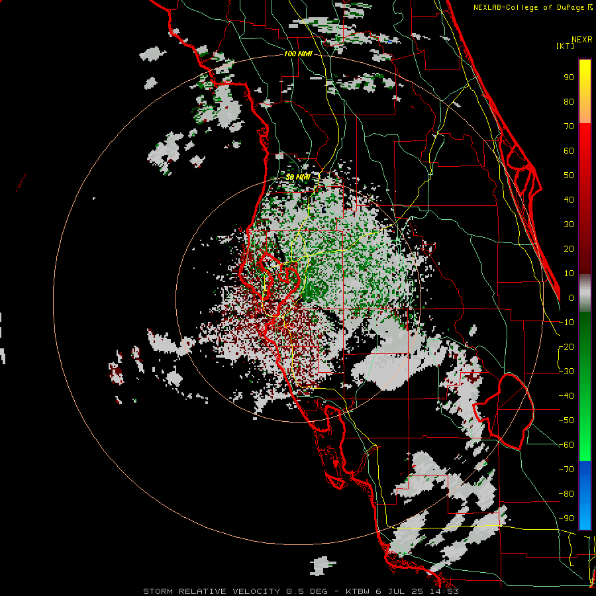This screenshot has width=596, height=596.
Task: Click the -60 scale value
Action: (566, 445)
